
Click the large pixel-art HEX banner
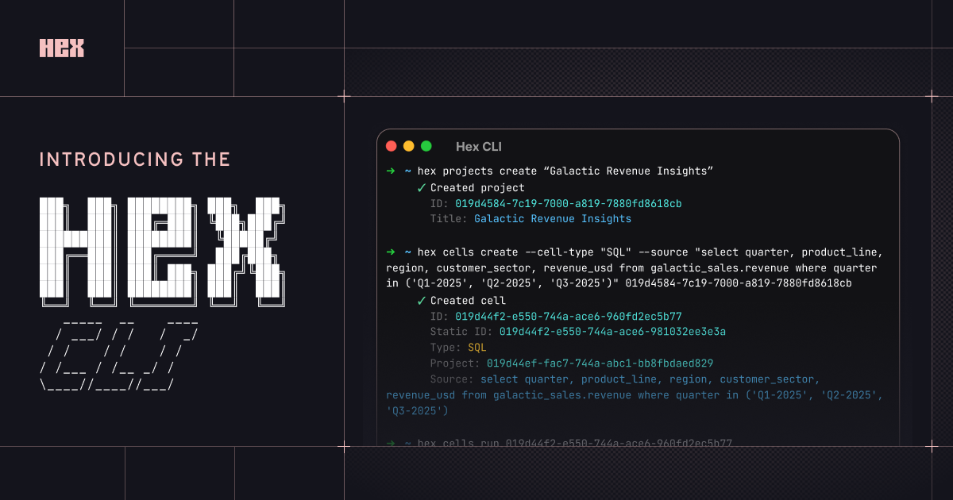(x=163, y=252)
